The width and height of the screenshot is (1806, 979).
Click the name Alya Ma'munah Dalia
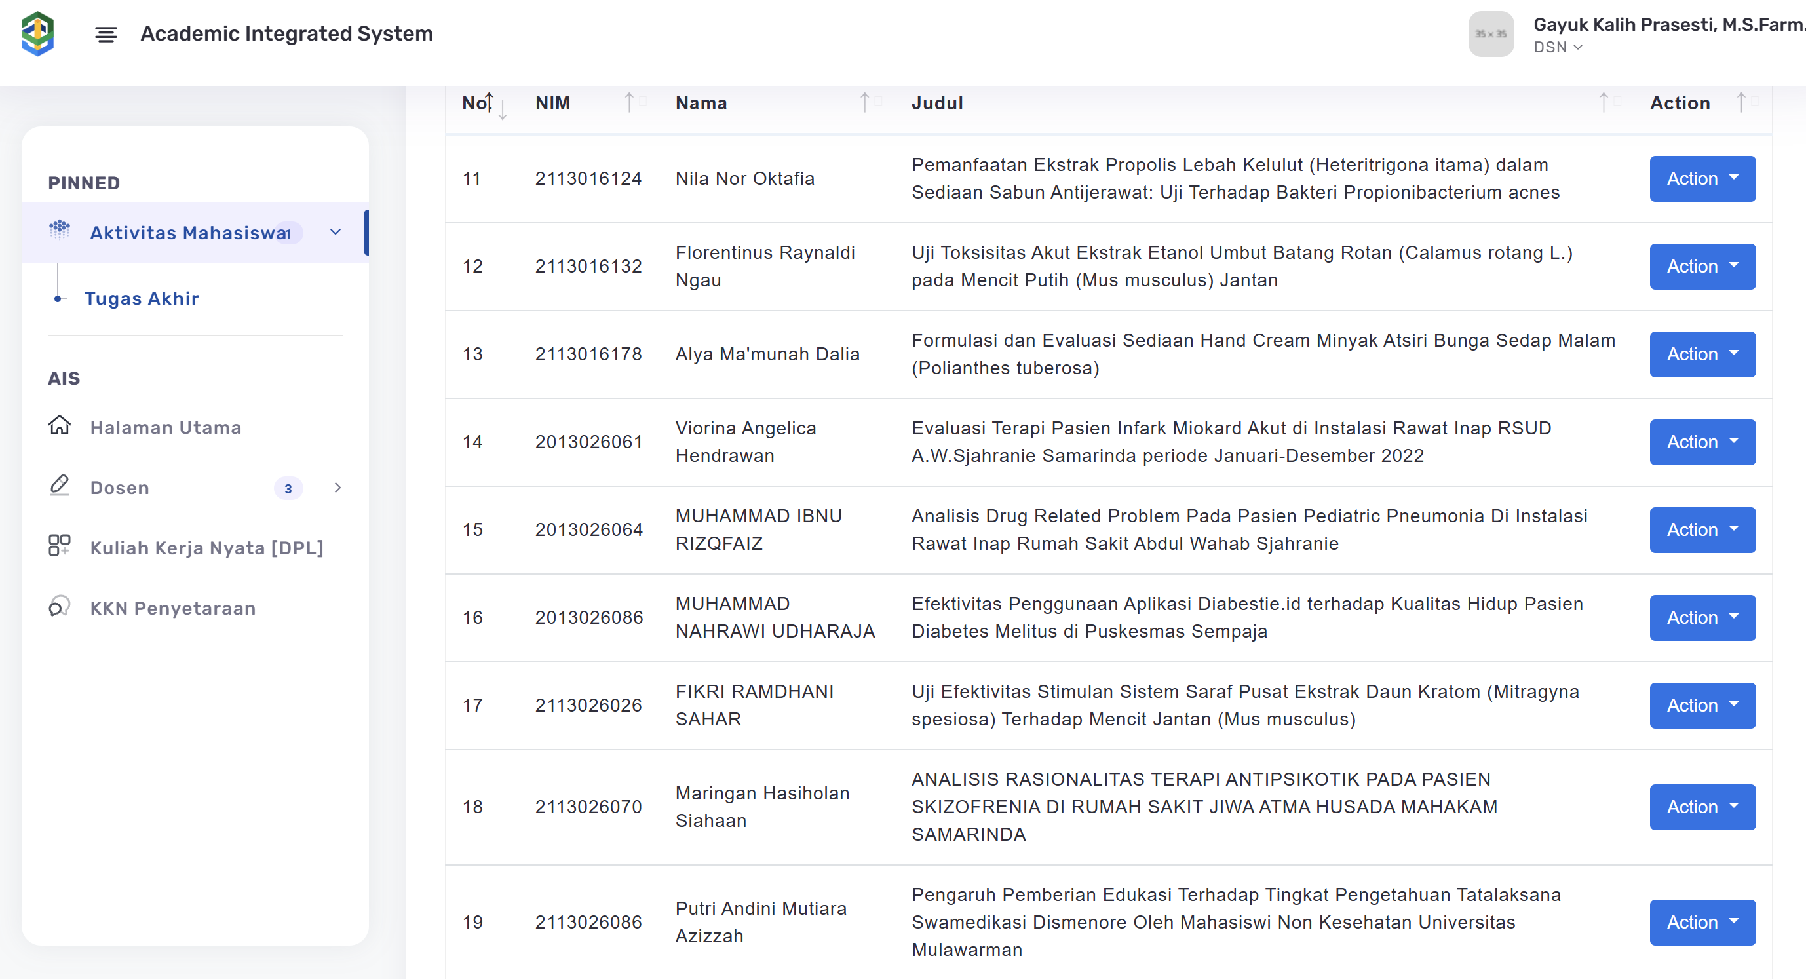[x=768, y=354]
